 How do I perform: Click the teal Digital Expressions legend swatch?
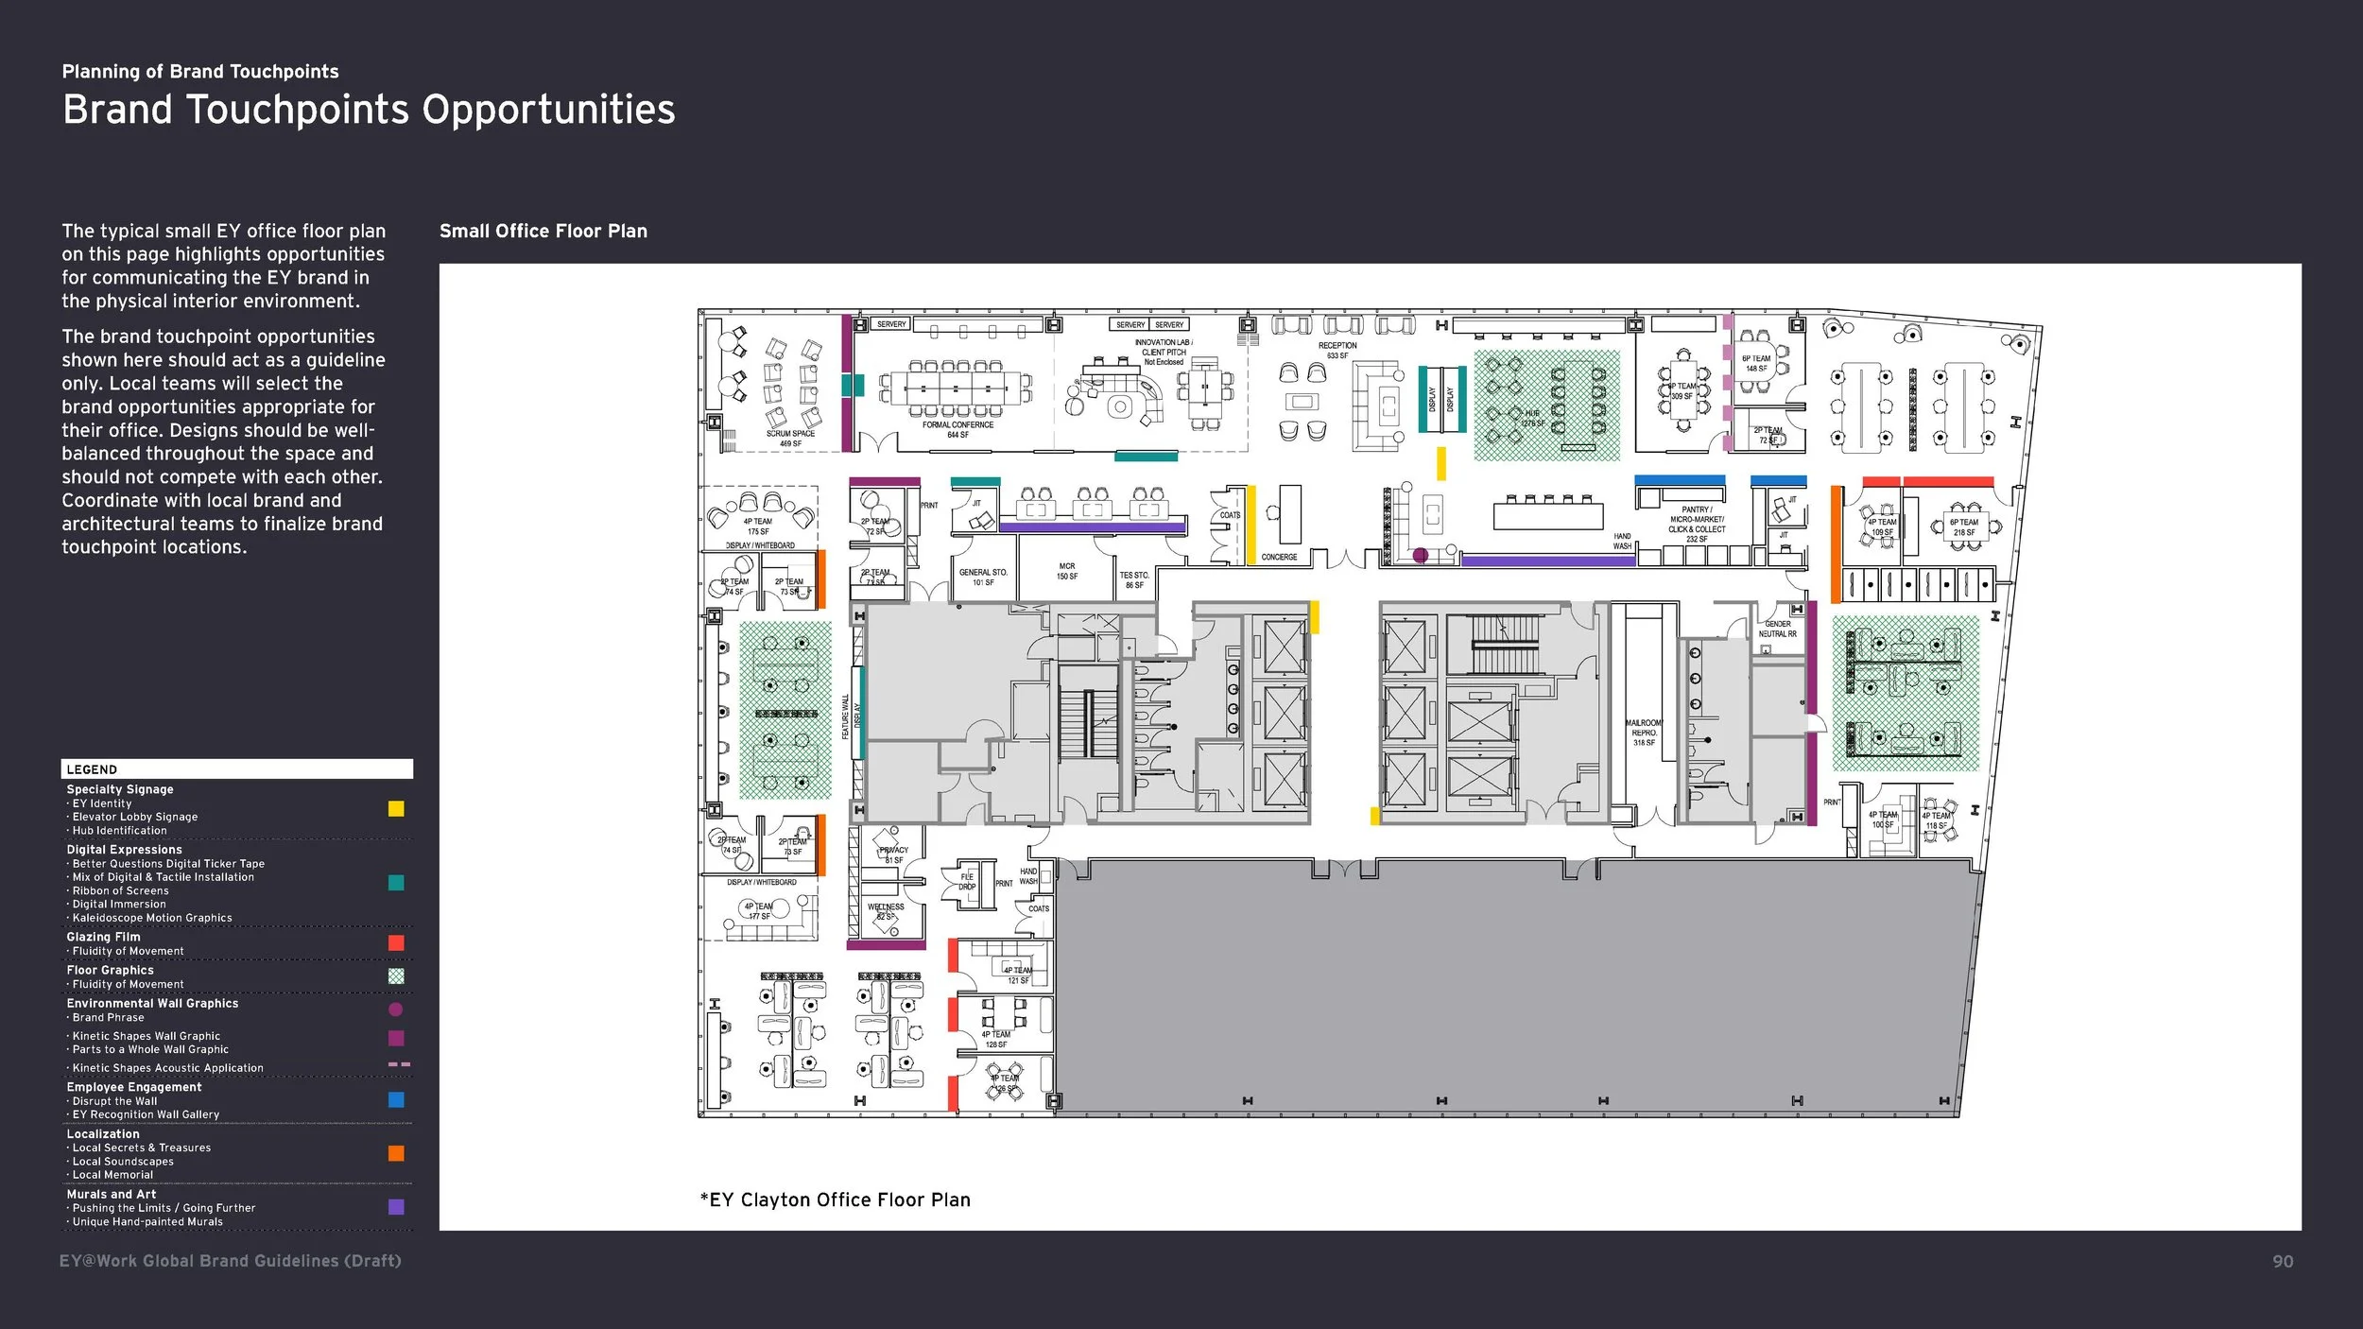(396, 883)
